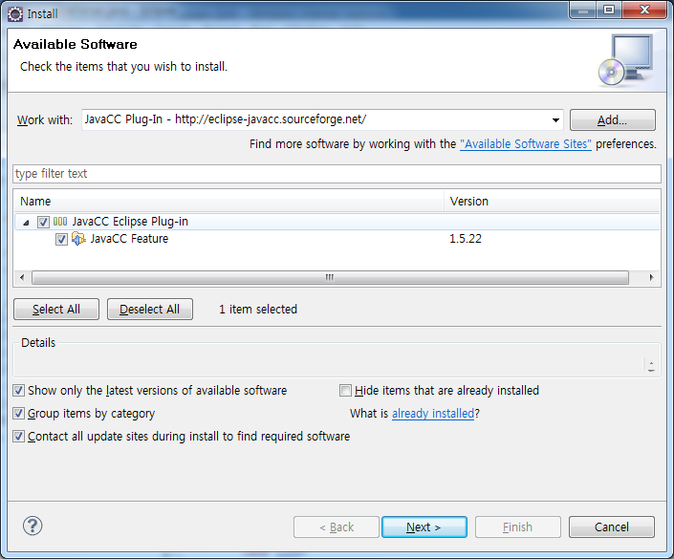The height and width of the screenshot is (559, 674).
Task: Close the Install window
Action: (x=644, y=10)
